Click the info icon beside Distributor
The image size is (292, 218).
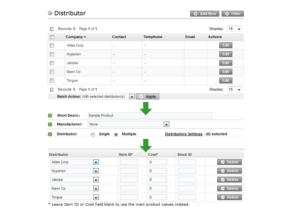coord(50,134)
